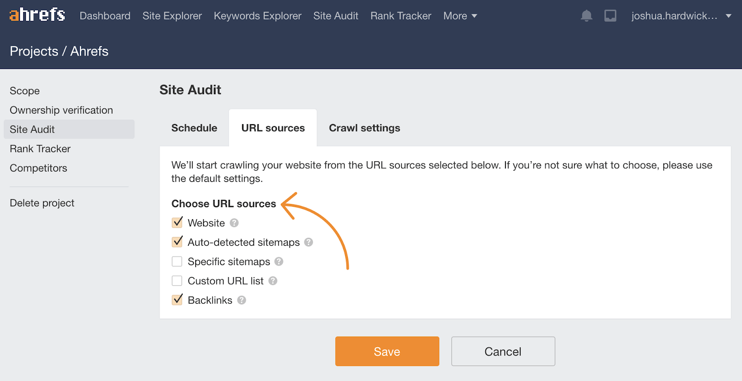The image size is (742, 381).
Task: Click help icon next to Website
Action: pyautogui.click(x=234, y=223)
